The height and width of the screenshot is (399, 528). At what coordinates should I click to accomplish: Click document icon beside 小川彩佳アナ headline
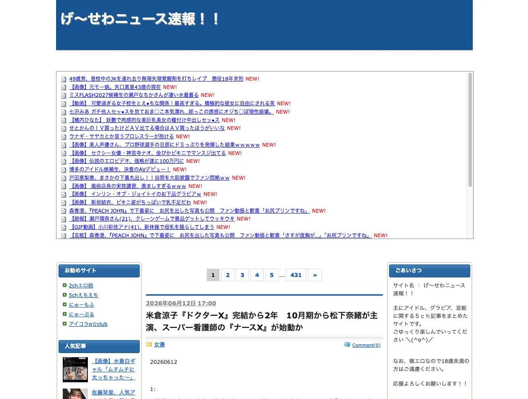pyautogui.click(x=64, y=228)
